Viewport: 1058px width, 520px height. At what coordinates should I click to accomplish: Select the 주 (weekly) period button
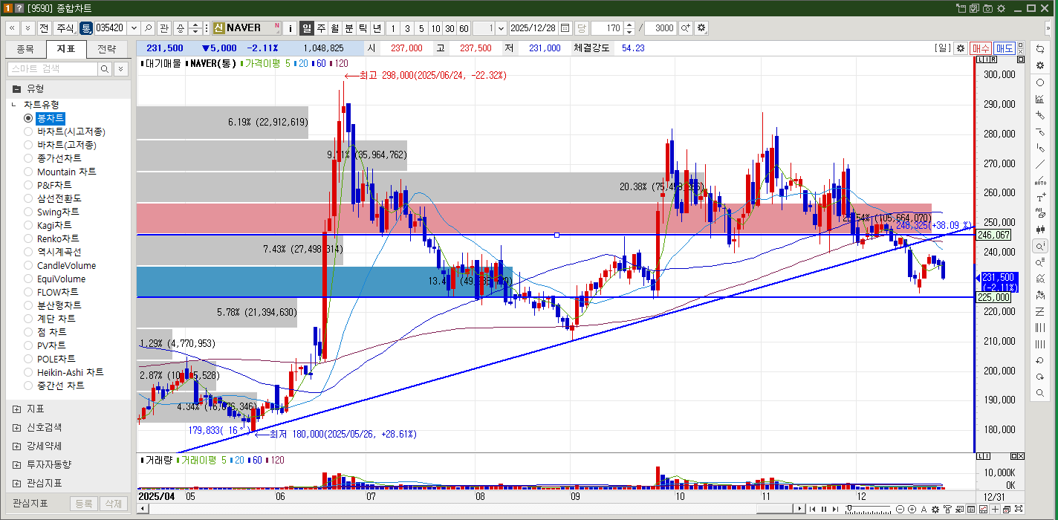(x=321, y=28)
